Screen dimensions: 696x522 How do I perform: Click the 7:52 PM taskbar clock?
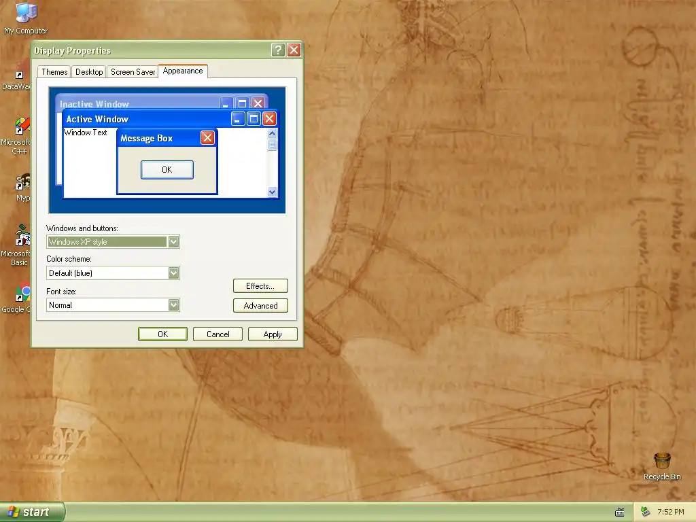(x=671, y=512)
